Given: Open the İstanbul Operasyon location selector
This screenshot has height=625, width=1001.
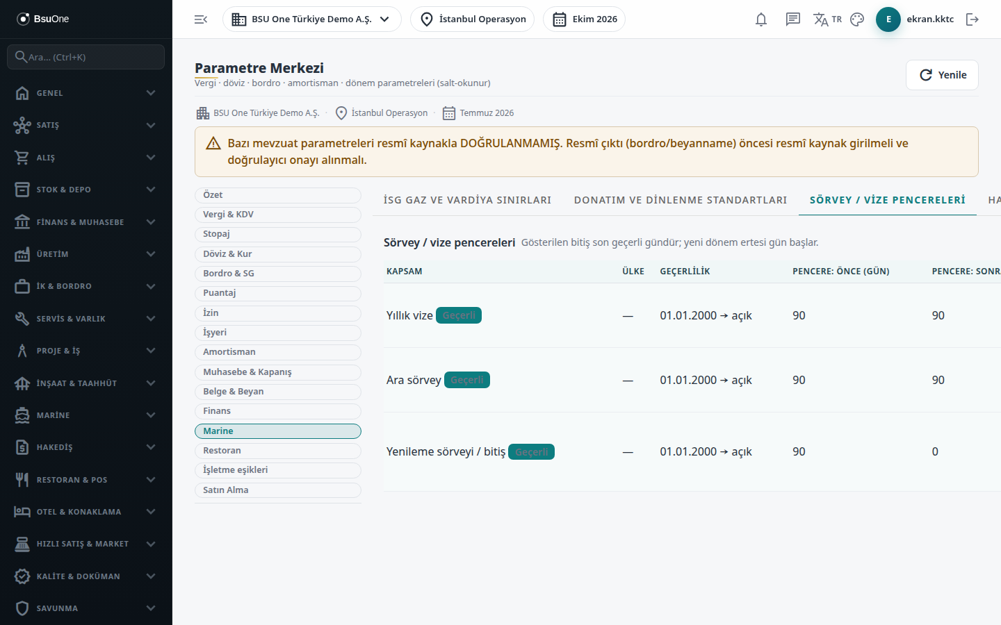Looking at the screenshot, I should coord(473,19).
